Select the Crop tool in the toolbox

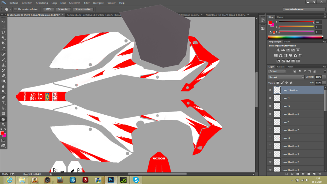pyautogui.click(x=3, y=43)
